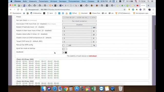Launch Excel from the Dock
This screenshot has height=92, width=164.
tap(93, 89)
